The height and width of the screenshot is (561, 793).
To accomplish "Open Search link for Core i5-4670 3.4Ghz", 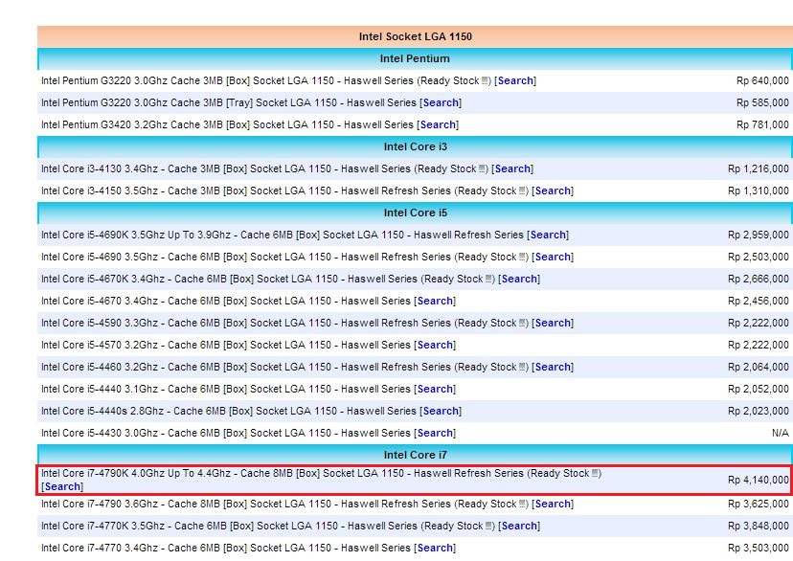I will 436,302.
